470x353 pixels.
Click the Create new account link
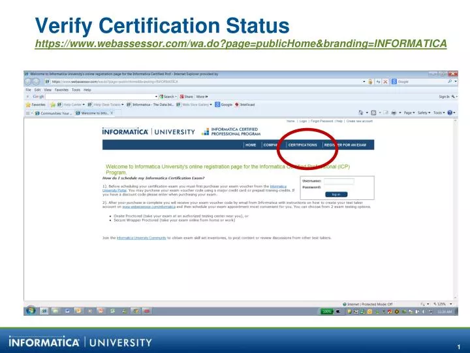coord(360,121)
